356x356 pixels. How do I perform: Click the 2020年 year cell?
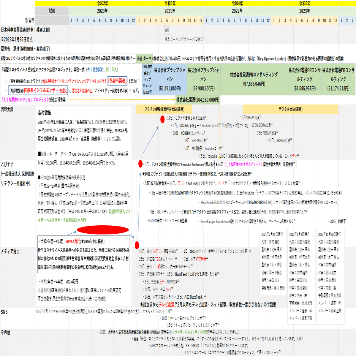pyautogui.click(x=103, y=11)
